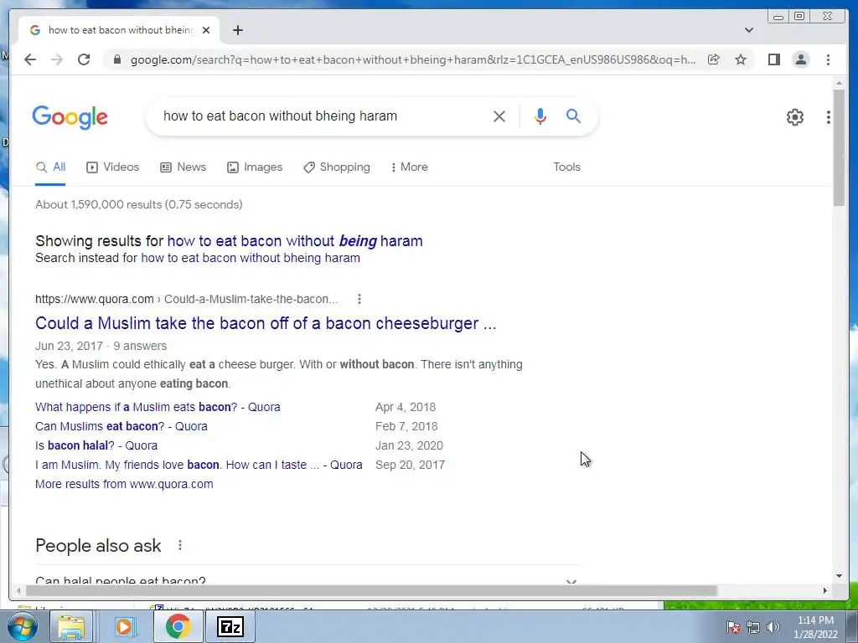Submit search with magnifying glass icon
This screenshot has height=643, width=858.
click(573, 116)
